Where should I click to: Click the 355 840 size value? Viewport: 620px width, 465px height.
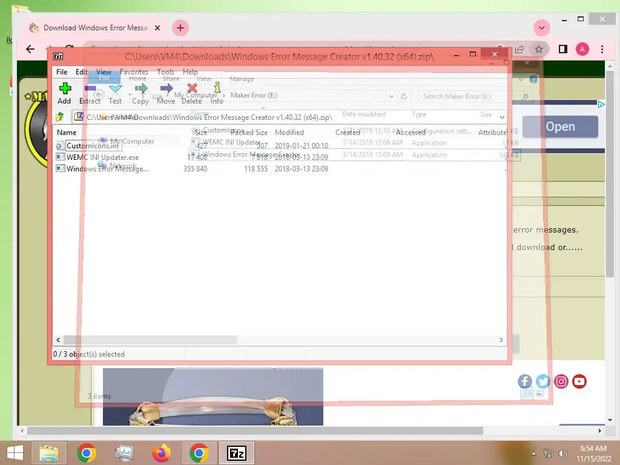pos(196,169)
